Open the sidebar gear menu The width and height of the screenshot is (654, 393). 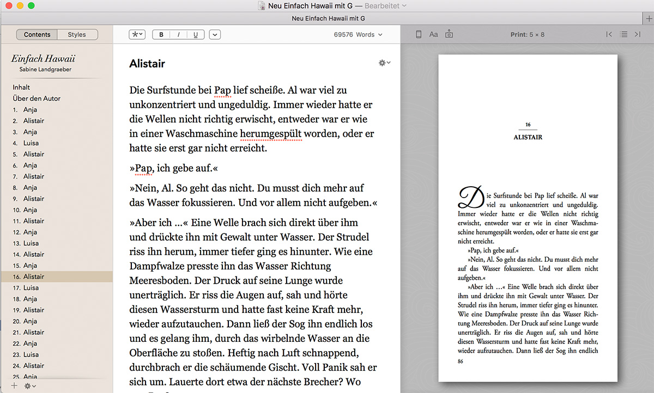click(x=30, y=386)
